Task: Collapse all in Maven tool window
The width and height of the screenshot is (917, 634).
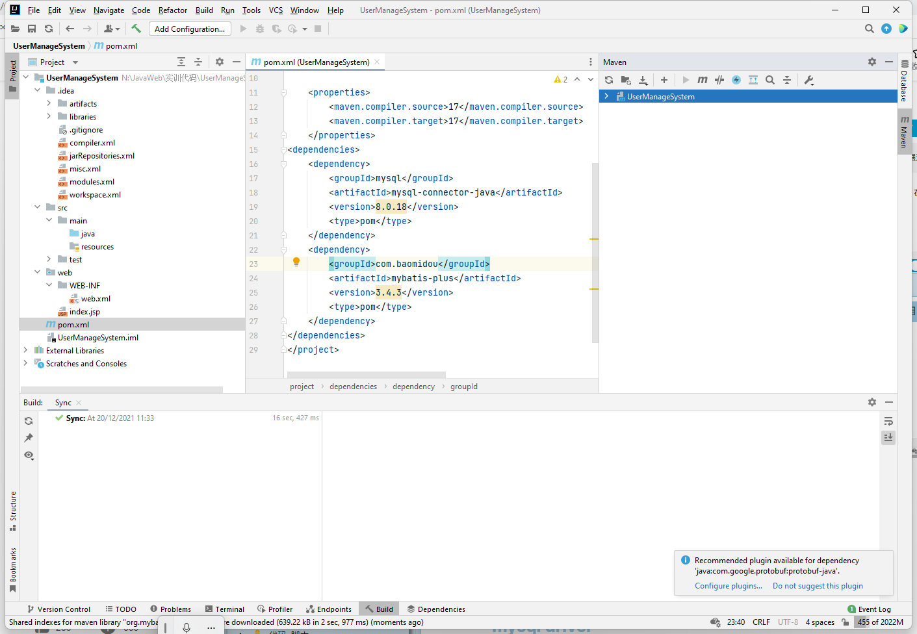Action: (x=787, y=80)
